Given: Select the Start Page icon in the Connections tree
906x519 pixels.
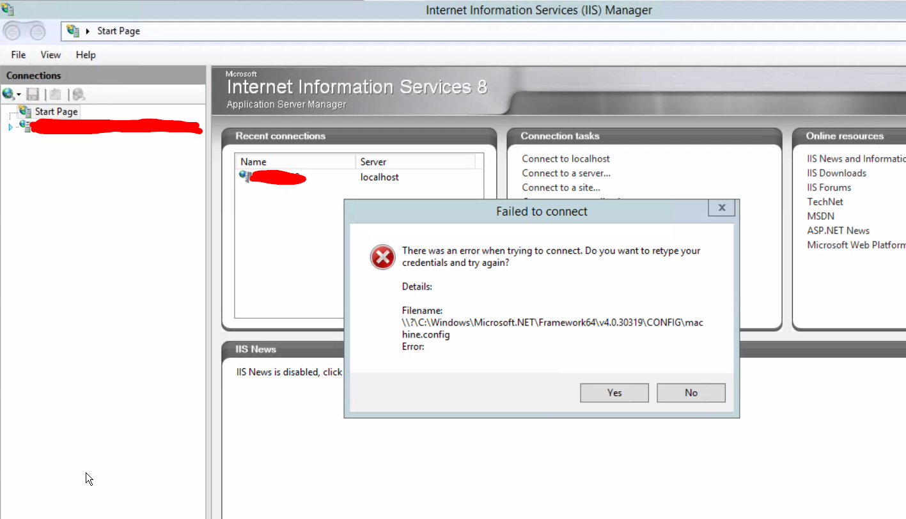Looking at the screenshot, I should [x=26, y=111].
